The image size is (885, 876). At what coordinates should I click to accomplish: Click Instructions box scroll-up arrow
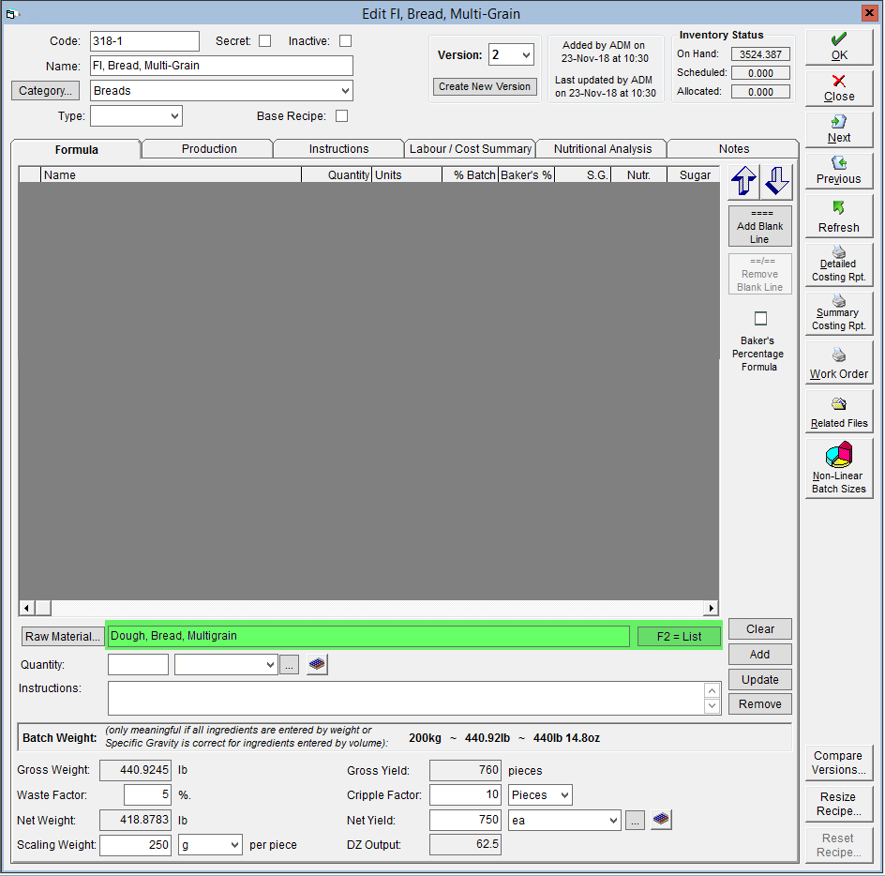[x=712, y=690]
